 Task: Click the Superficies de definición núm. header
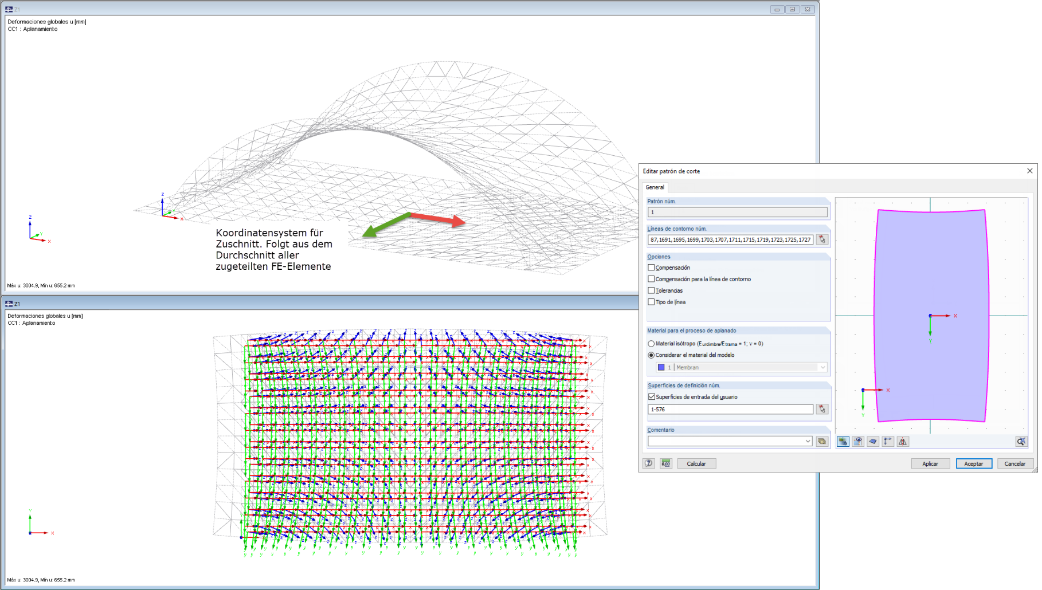tap(738, 386)
